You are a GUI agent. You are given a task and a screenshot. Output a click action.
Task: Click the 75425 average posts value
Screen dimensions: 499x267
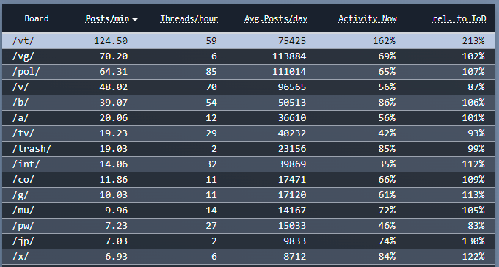(x=292, y=41)
